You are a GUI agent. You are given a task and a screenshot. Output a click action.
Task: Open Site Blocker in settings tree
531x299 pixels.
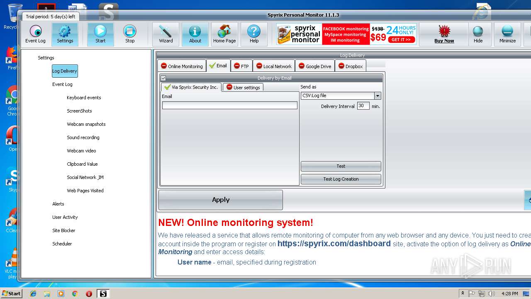click(63, 230)
